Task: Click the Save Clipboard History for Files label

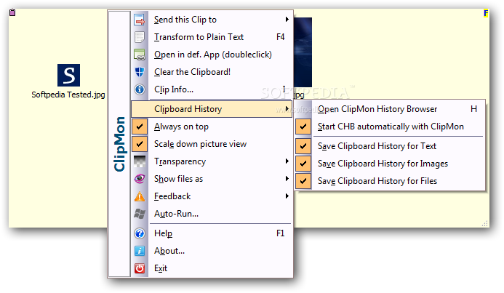Action: tap(377, 181)
